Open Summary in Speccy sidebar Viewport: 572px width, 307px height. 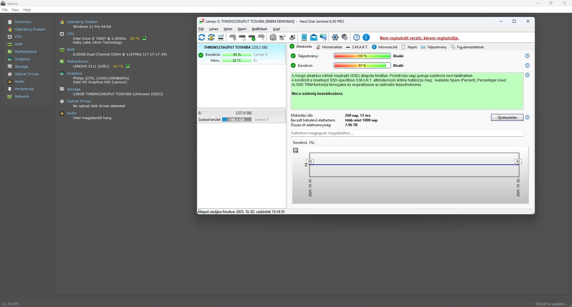click(x=23, y=22)
